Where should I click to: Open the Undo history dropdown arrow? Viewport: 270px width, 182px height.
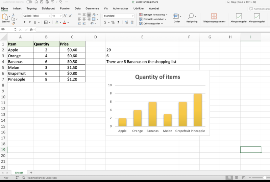(x=56, y=2)
